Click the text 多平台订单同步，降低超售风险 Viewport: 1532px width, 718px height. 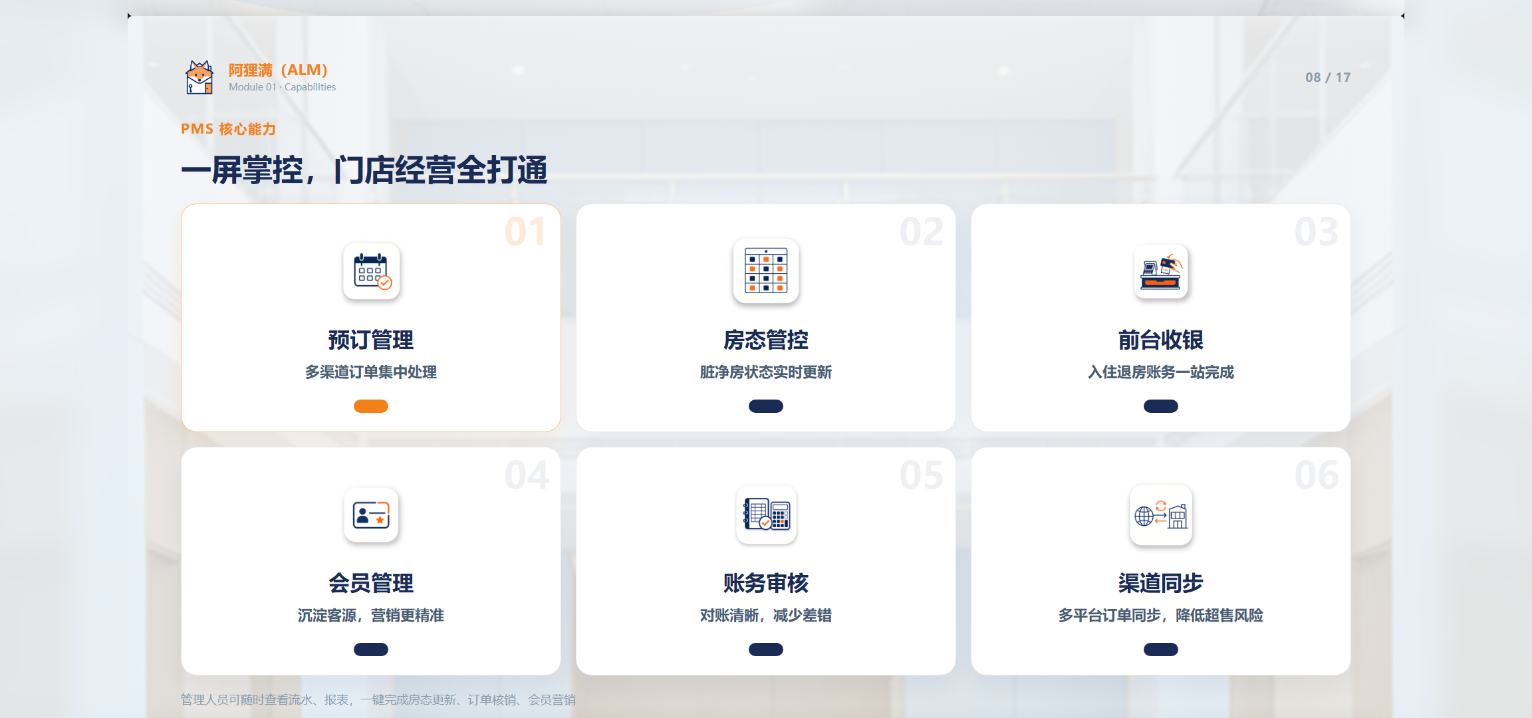[x=1161, y=616]
